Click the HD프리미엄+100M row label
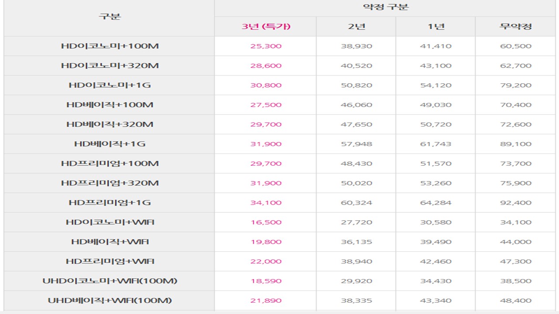This screenshot has height=314, width=559. pos(110,164)
